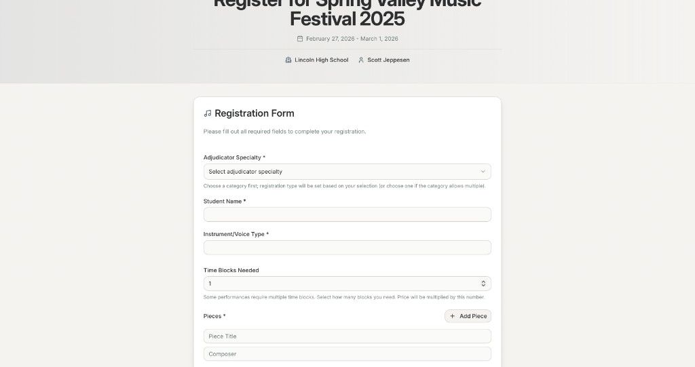Click the Scott Jeppesen organizer name
The image size is (695, 367).
pos(388,60)
